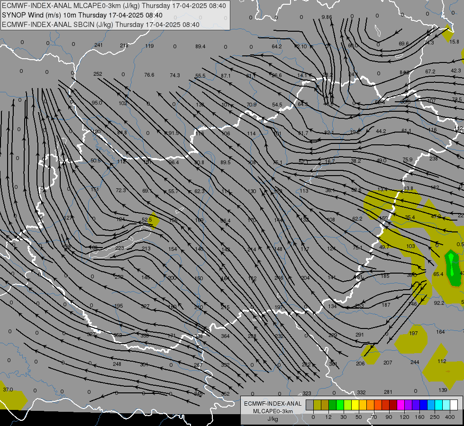Click the map value '244'
This screenshot has height=426, width=464.
(415, 362)
